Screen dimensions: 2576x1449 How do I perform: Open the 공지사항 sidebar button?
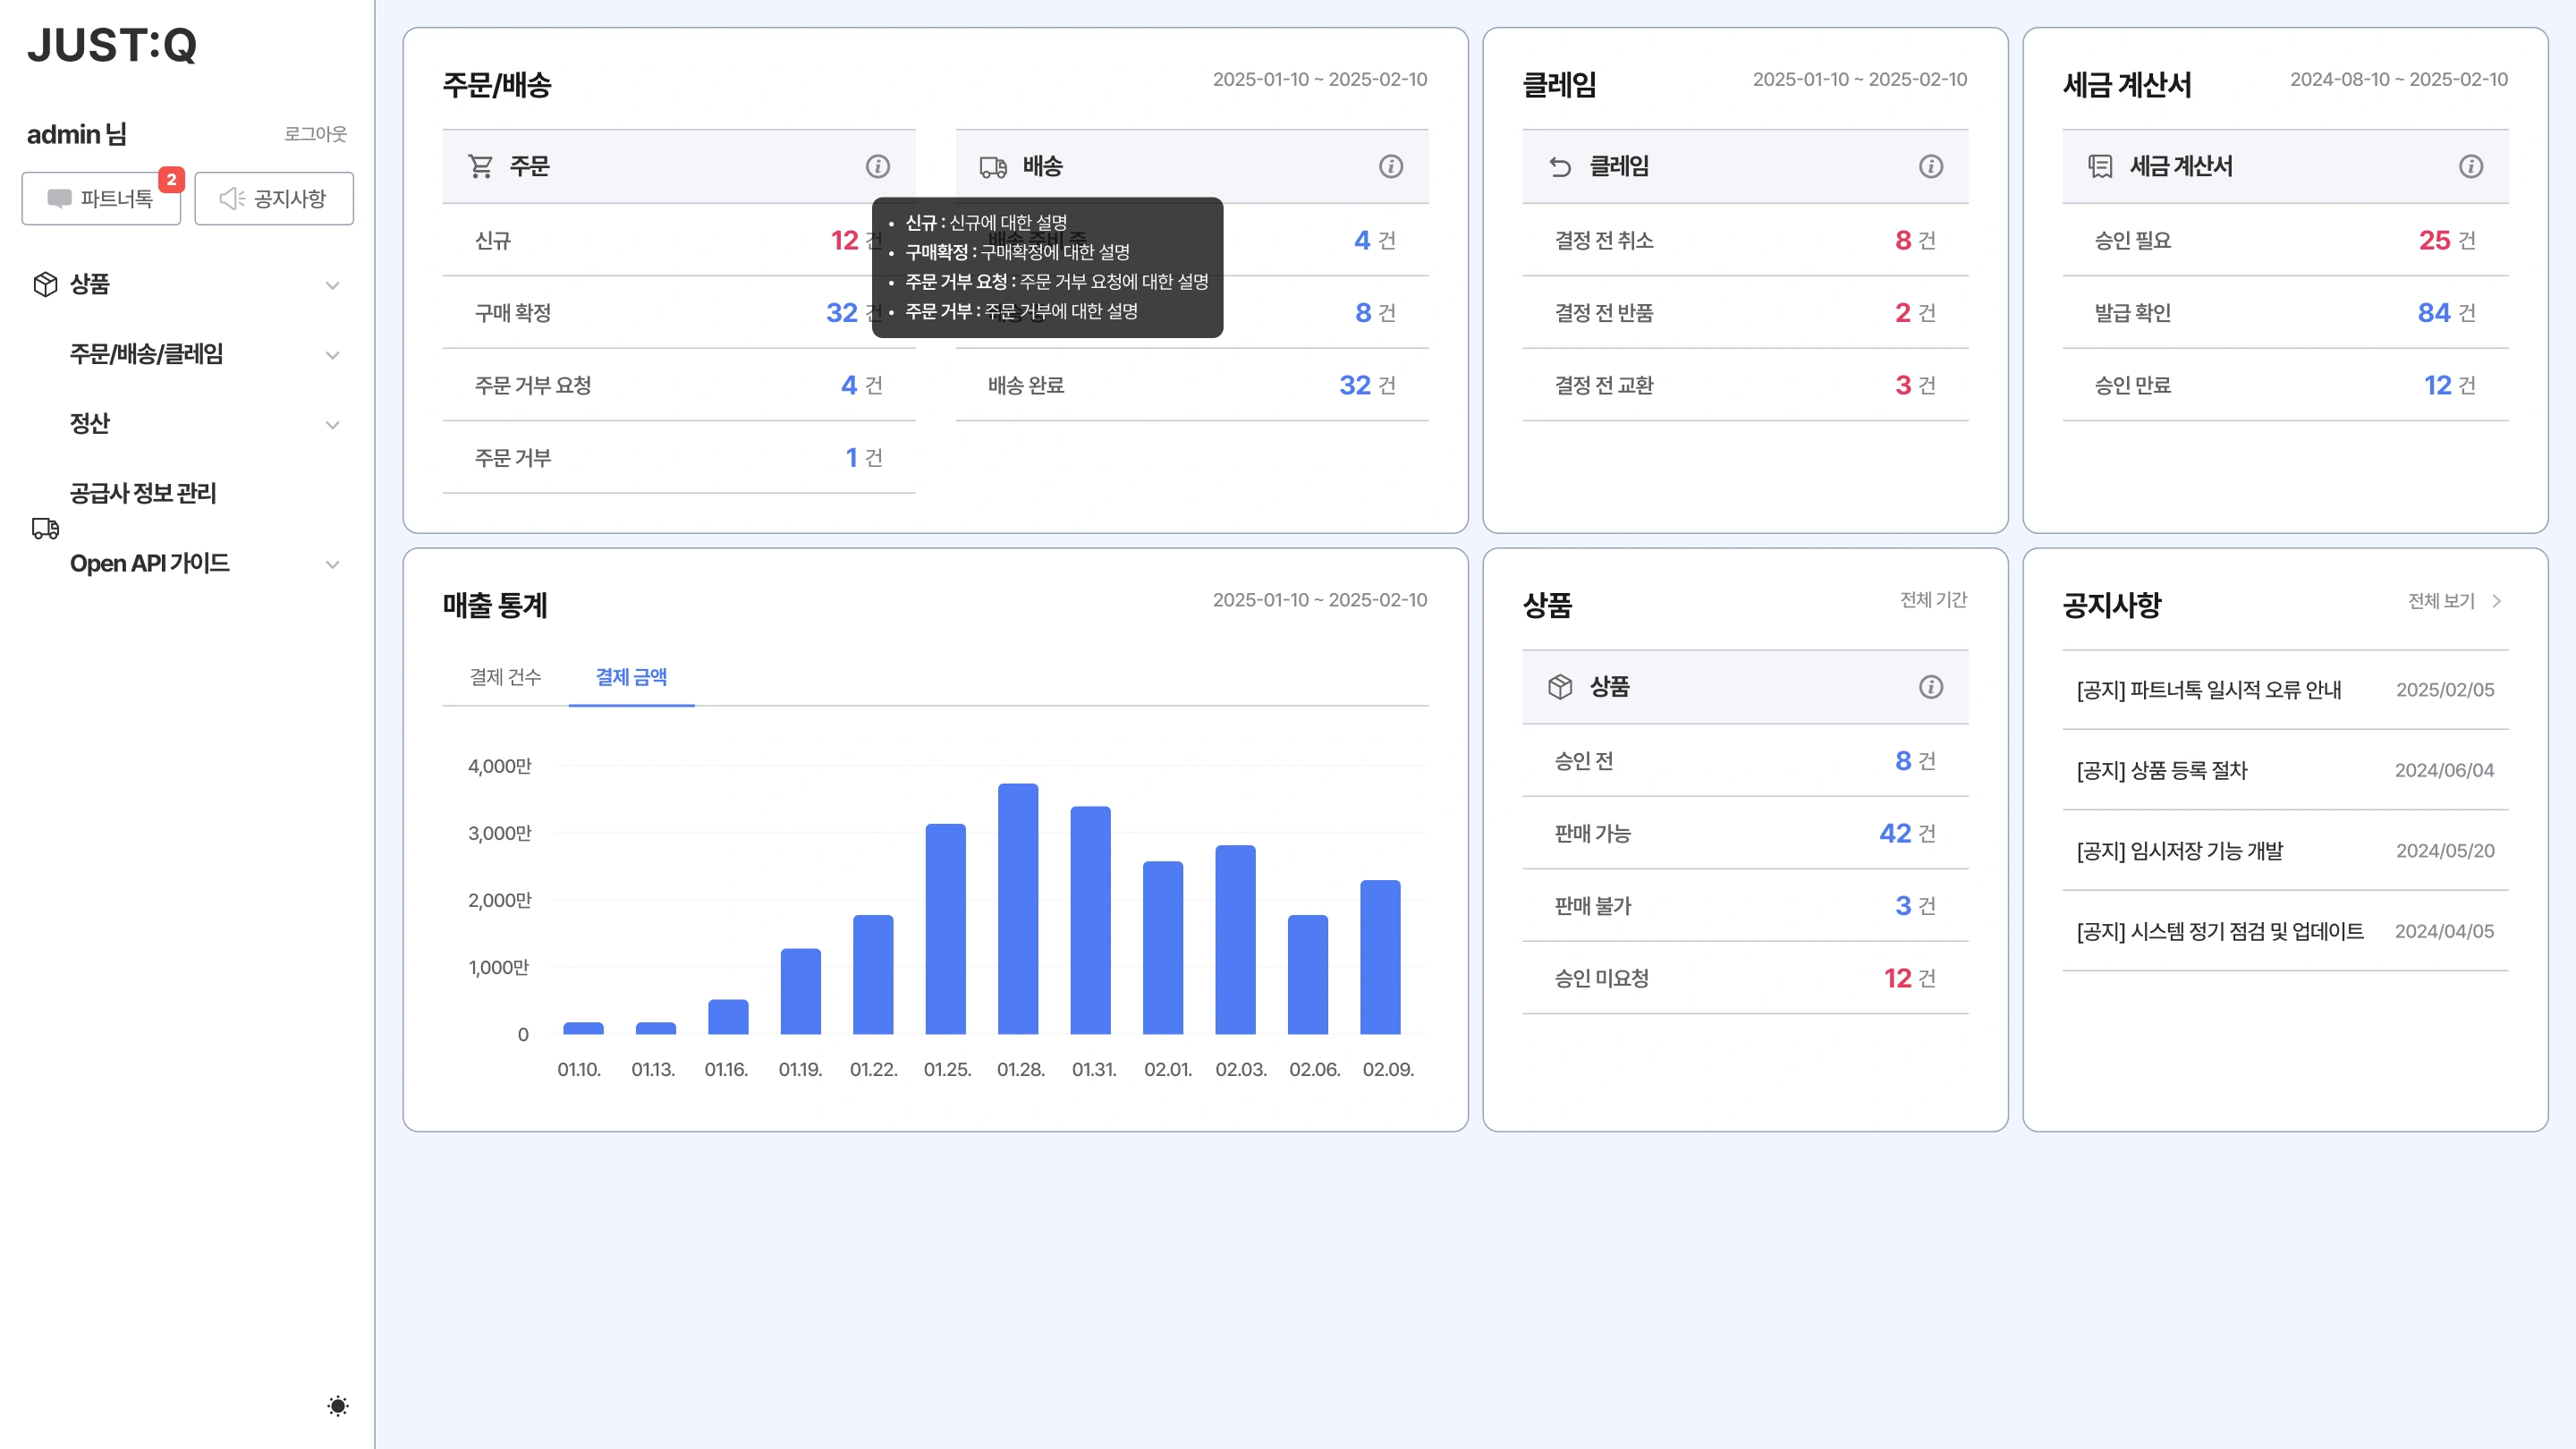click(274, 198)
